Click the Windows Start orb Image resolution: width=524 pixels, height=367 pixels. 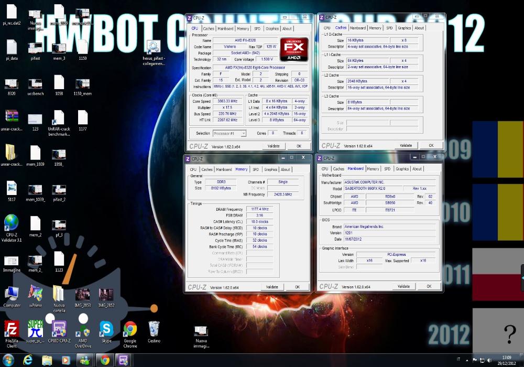click(8, 360)
